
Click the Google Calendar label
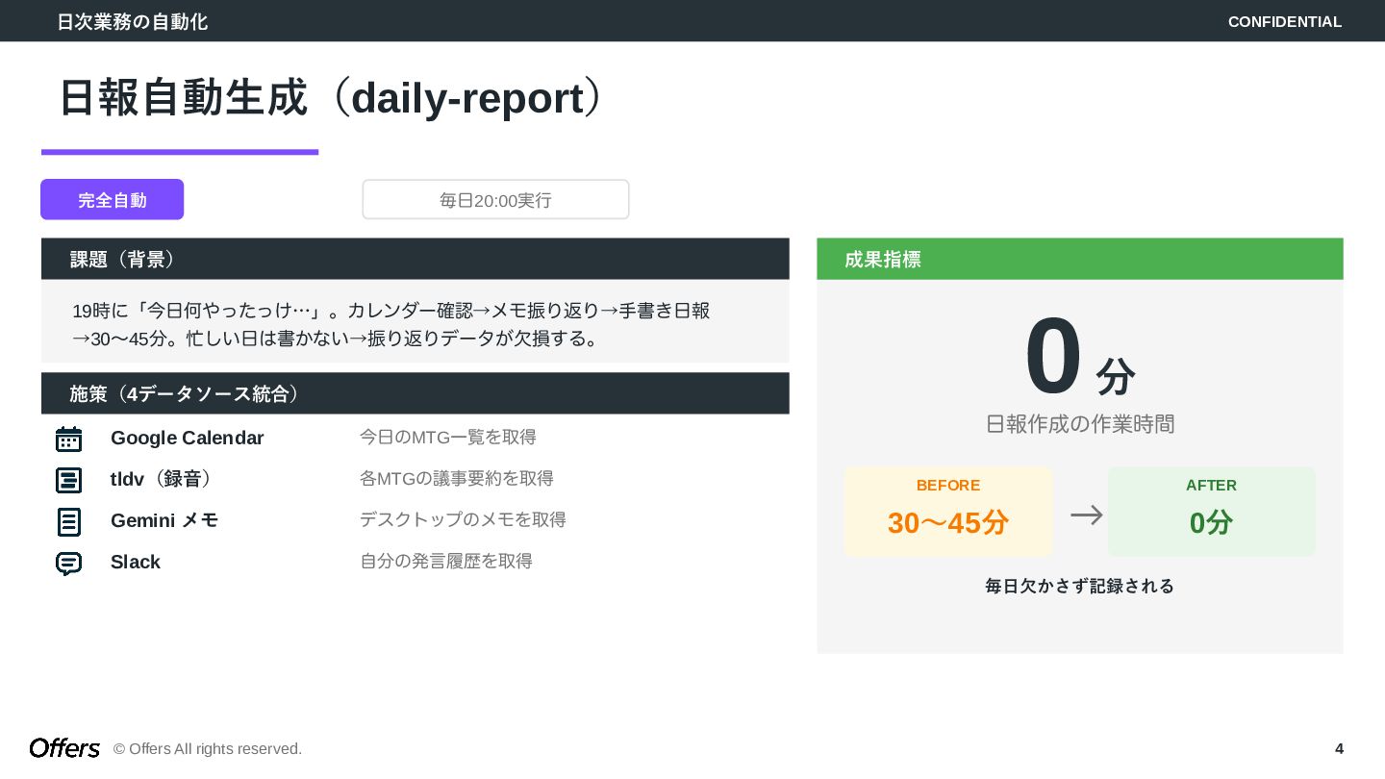pyautogui.click(x=187, y=438)
